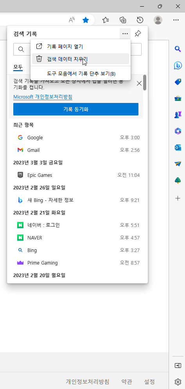Open the Favorites list icon

coord(106,20)
